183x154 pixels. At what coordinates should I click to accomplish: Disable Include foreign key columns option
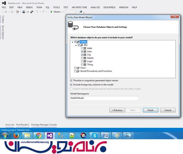click(x=71, y=85)
